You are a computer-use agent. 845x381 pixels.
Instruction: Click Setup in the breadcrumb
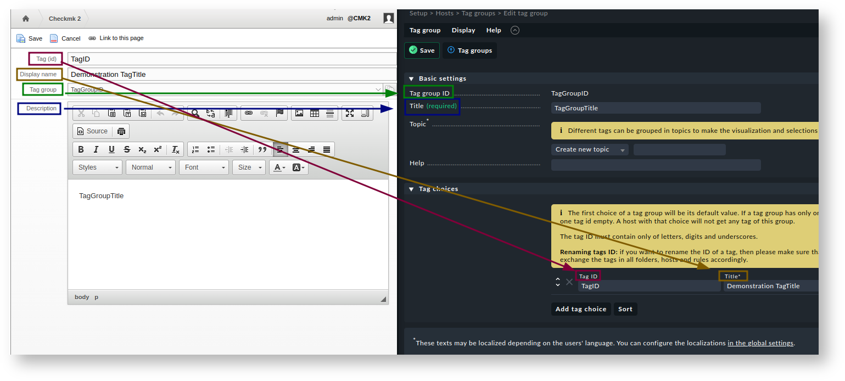point(418,13)
